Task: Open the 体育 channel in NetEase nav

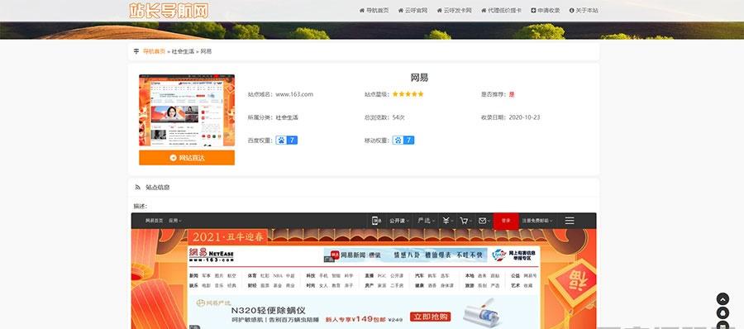Action: (x=251, y=275)
